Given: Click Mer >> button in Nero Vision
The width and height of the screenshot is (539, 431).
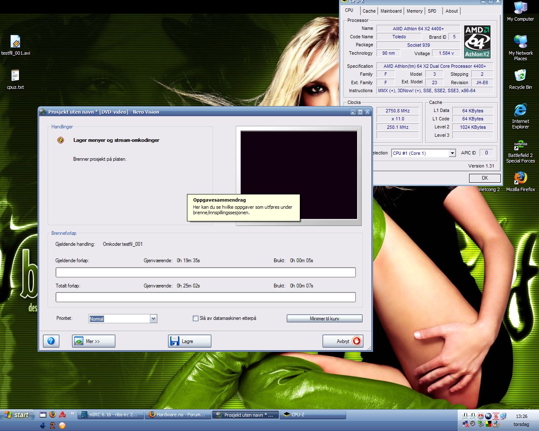Looking at the screenshot, I should [93, 341].
